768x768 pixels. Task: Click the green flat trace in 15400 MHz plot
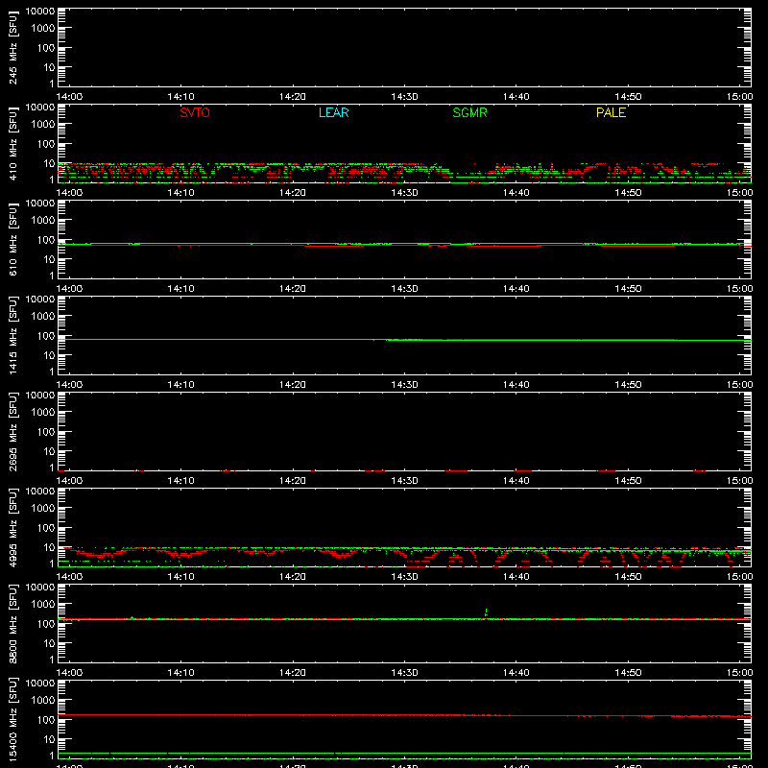404,754
